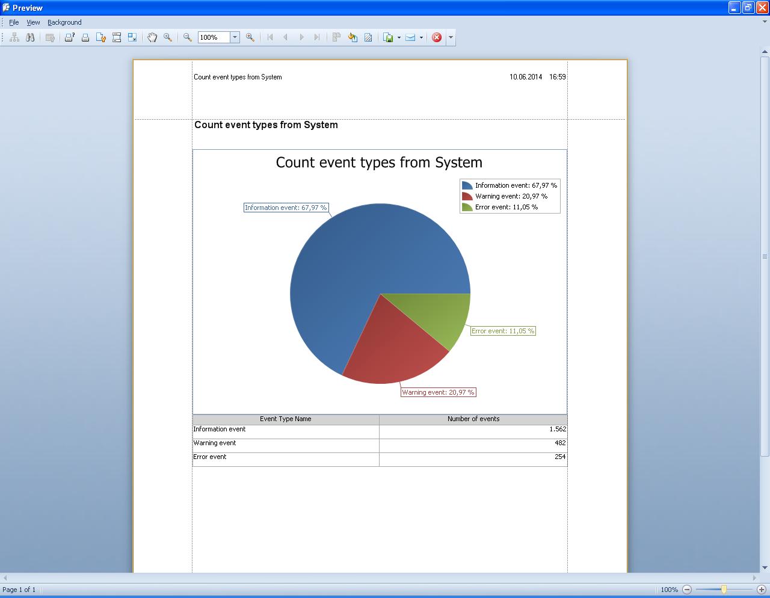Click the status bar zoom slider thumb

coord(724,590)
